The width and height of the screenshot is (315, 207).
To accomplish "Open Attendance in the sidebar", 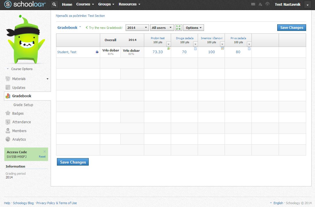I will [21, 122].
